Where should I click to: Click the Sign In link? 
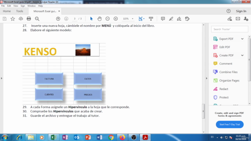241,11
